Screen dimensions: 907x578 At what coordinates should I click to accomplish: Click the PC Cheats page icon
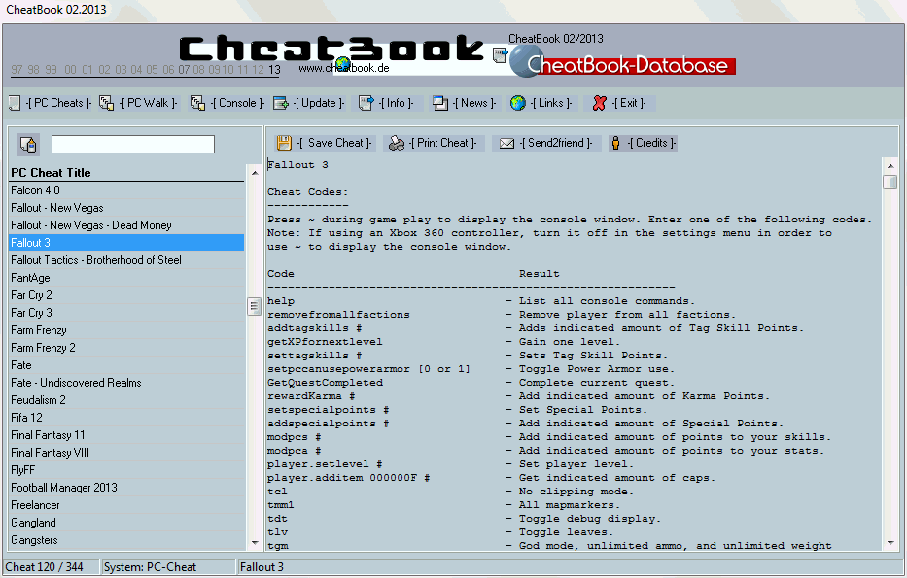coord(15,104)
